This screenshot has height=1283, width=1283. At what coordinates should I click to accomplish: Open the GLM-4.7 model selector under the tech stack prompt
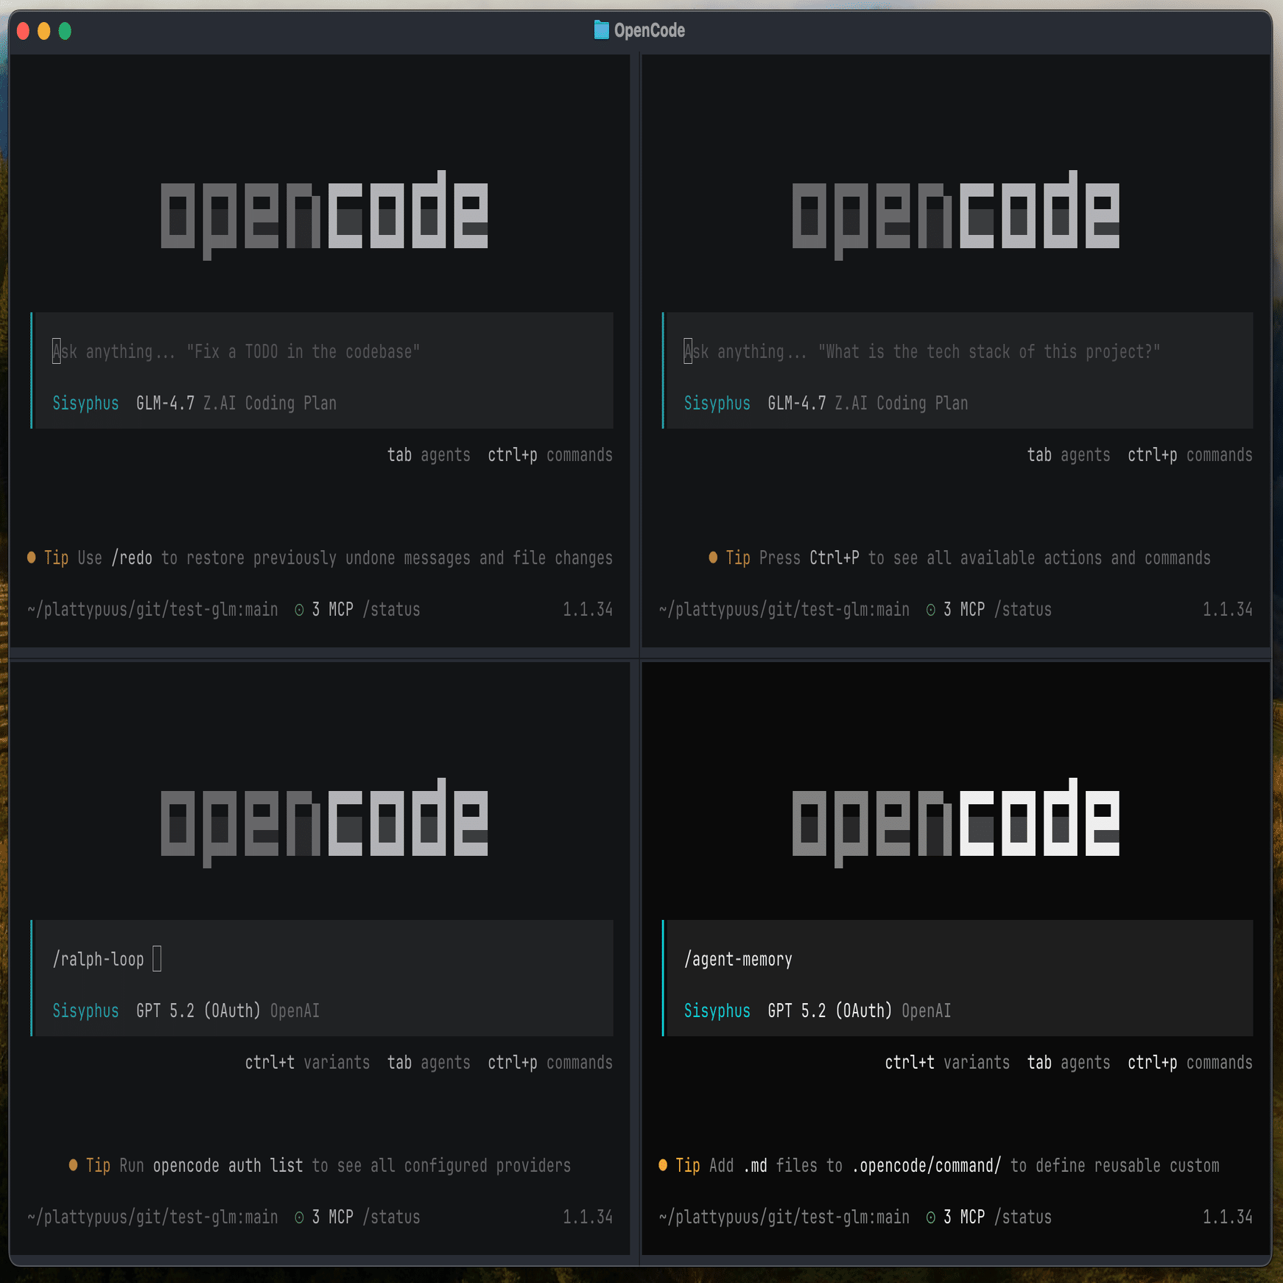[x=797, y=404]
